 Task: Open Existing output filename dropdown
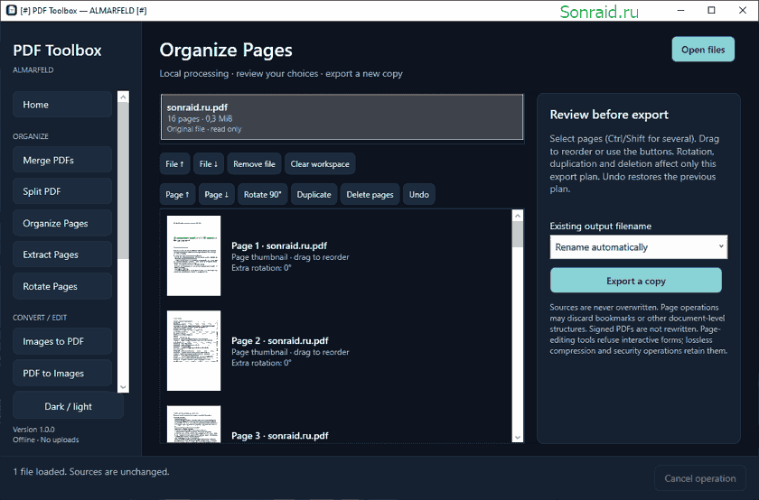pos(639,247)
